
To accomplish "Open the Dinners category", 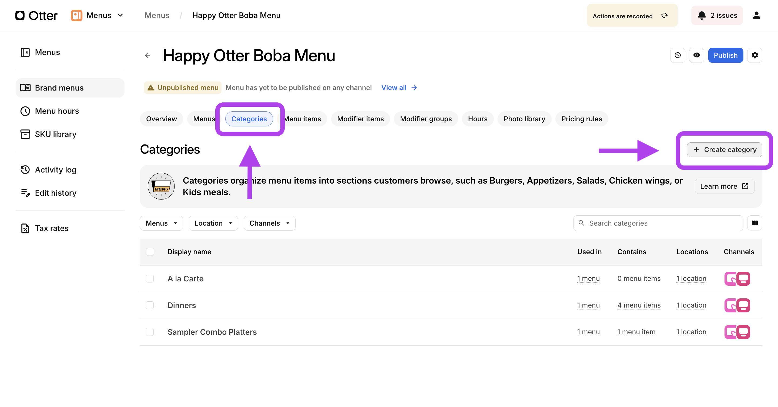I will [x=182, y=305].
